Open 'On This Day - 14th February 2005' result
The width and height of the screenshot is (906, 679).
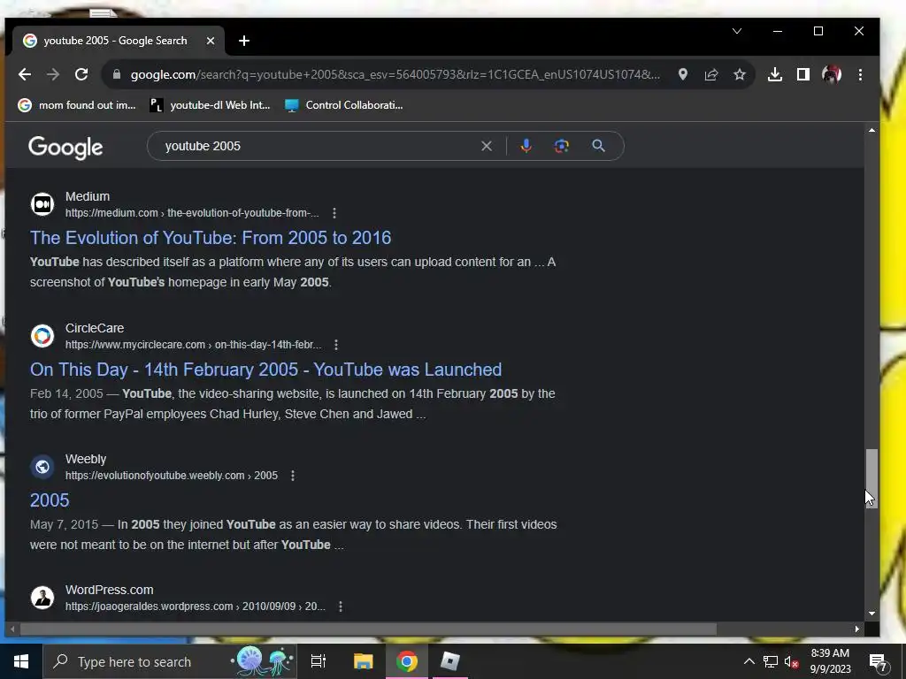coord(265,370)
